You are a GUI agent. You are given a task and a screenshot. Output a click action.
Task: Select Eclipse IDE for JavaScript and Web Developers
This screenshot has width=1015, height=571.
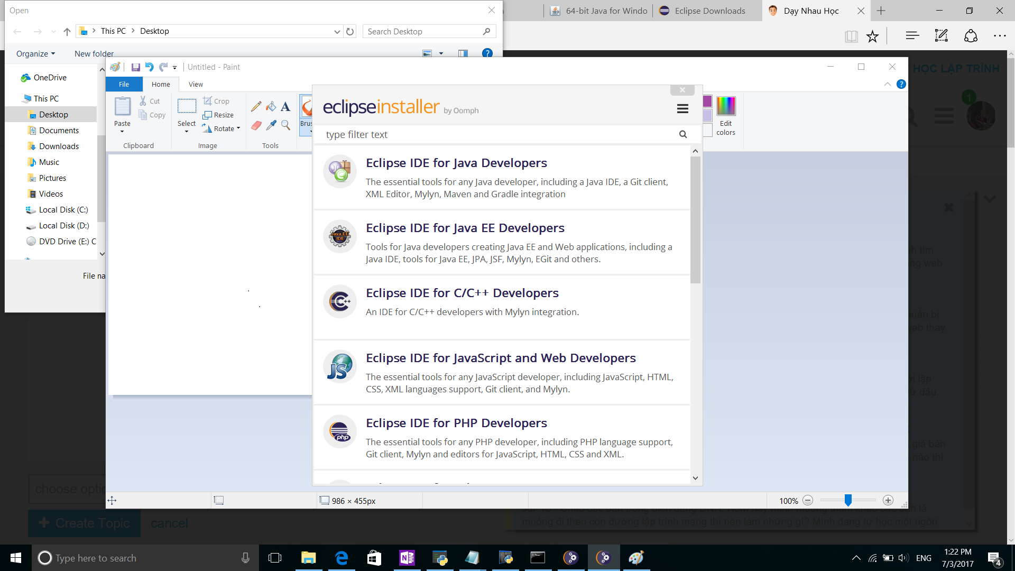click(502, 373)
